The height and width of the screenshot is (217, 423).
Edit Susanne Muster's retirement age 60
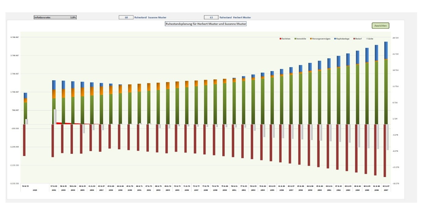coord(126,17)
